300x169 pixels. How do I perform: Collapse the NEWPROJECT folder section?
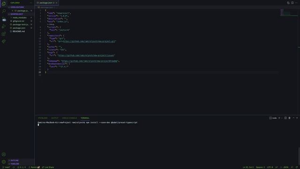tap(17, 14)
